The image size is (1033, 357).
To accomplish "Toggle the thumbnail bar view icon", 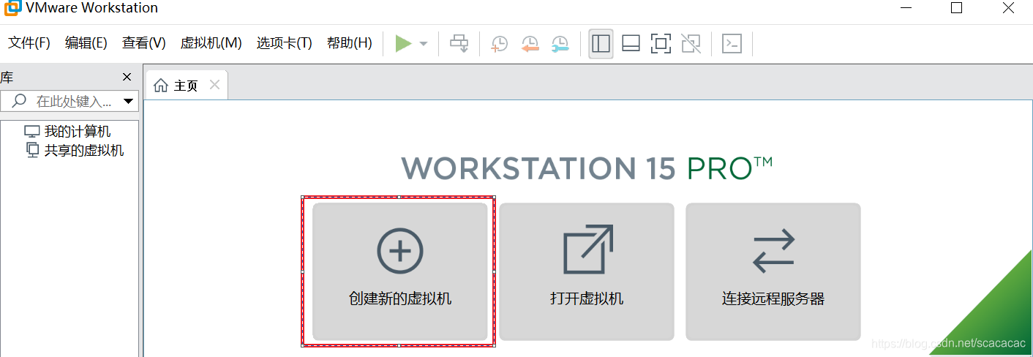I will click(x=631, y=44).
